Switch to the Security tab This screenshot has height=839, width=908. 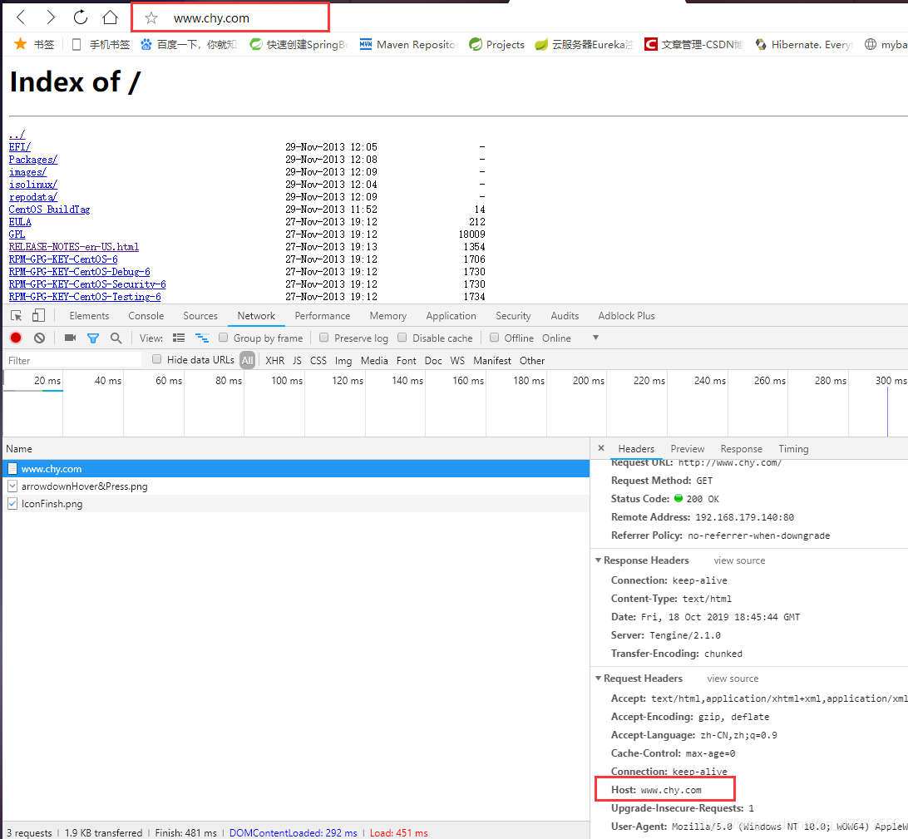[513, 316]
